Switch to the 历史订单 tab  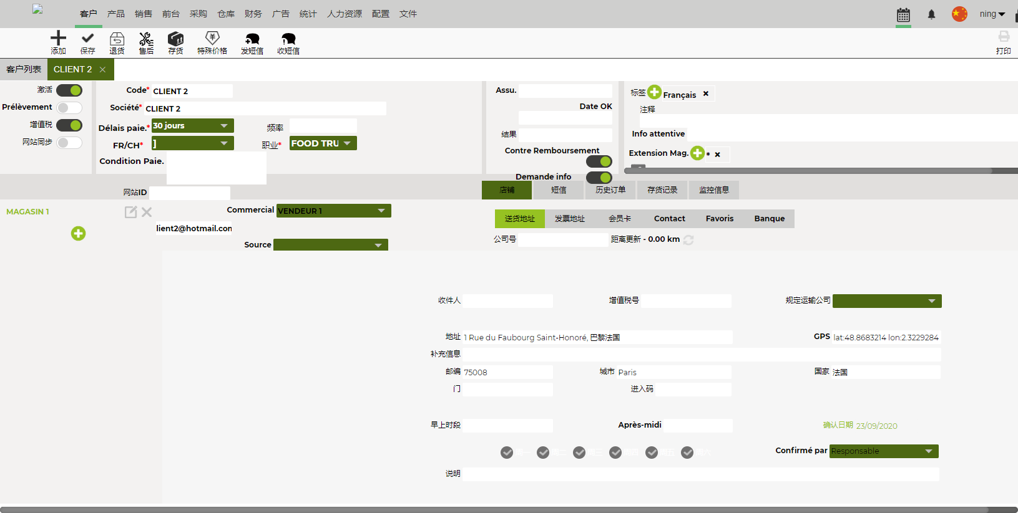click(610, 190)
